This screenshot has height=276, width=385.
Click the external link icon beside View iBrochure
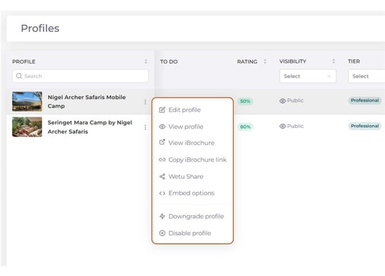tap(162, 143)
